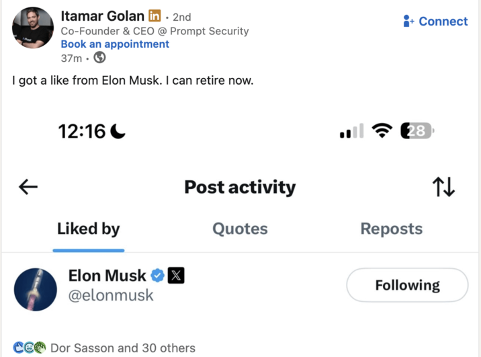Toggle the Following button for Elon Musk
Image resolution: width=481 pixels, height=357 pixels.
point(407,285)
